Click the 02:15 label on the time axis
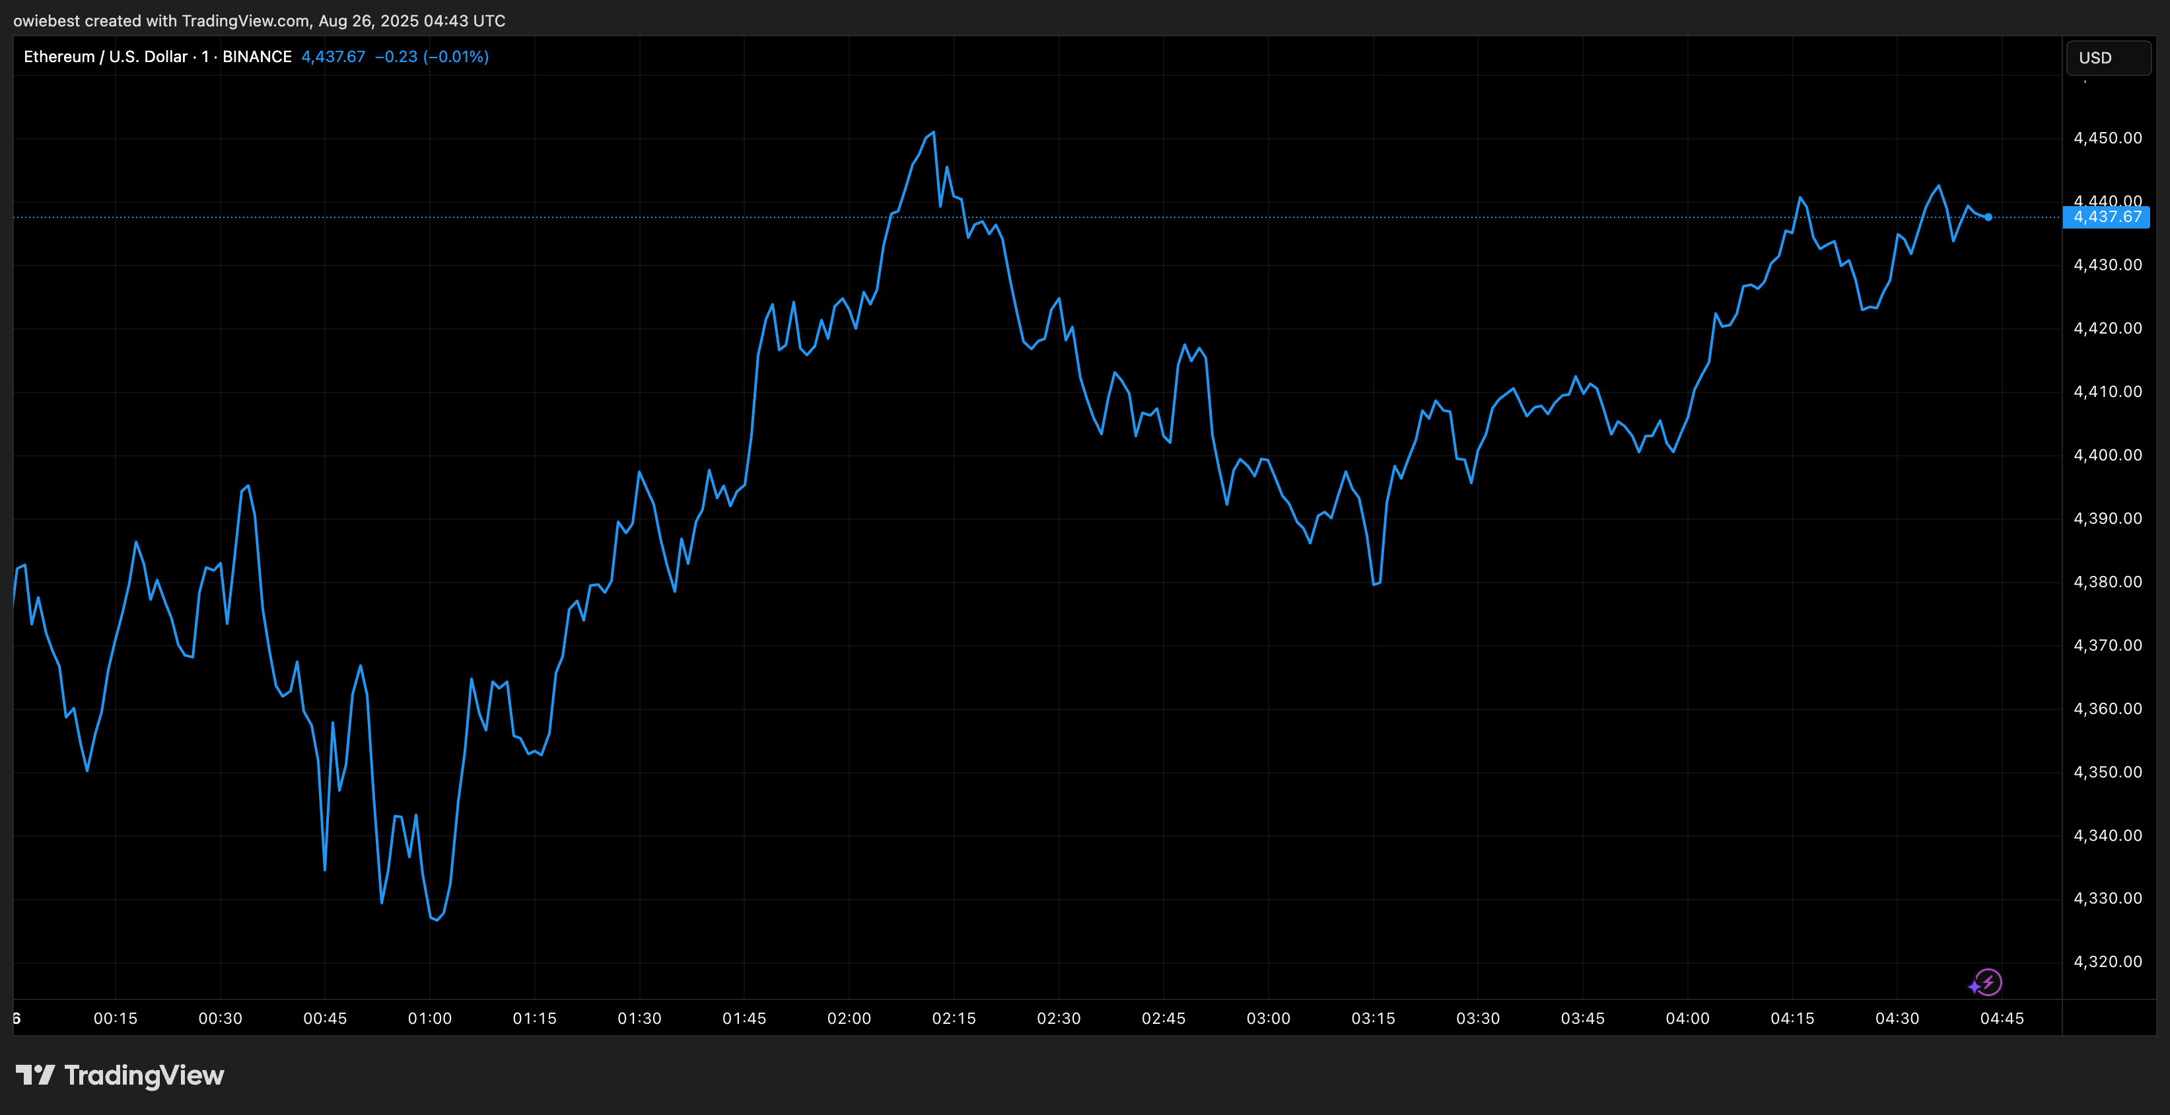Screen dimensions: 2170x1115 click(x=956, y=1017)
